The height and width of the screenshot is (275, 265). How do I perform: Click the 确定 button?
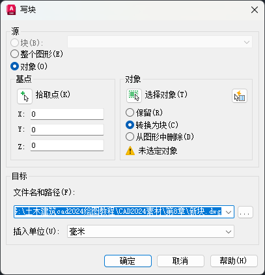[128, 261]
